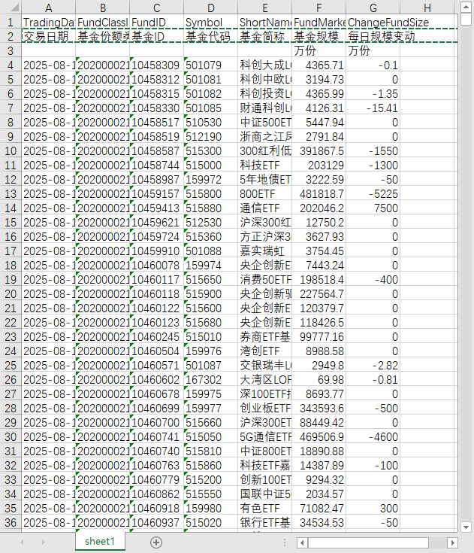Select the Symbol header cell
This screenshot has height=553, width=474.
pyautogui.click(x=211, y=23)
